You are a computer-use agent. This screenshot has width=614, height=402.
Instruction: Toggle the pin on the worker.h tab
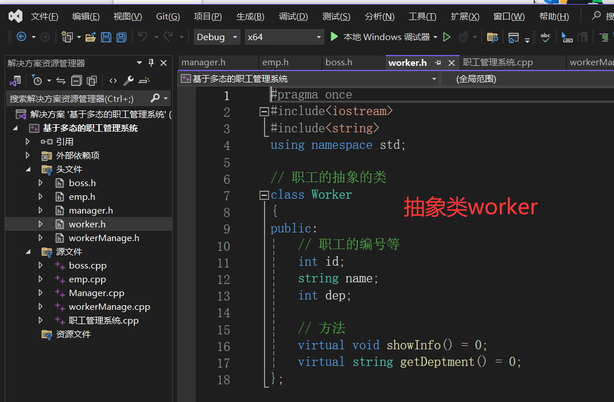pyautogui.click(x=438, y=62)
